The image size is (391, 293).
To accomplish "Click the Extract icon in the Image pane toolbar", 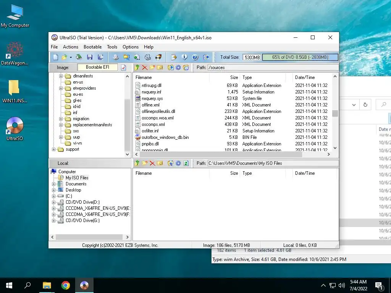I will [x=171, y=67].
